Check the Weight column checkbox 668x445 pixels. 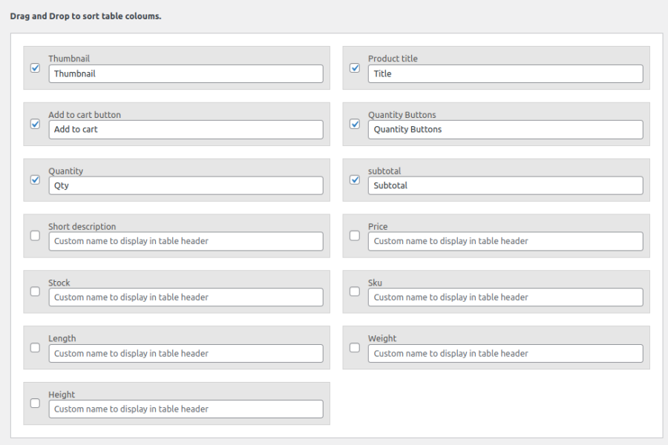tap(355, 347)
